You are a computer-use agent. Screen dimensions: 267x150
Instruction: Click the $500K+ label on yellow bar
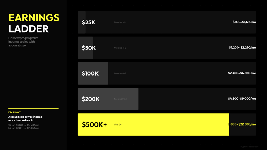coord(94,125)
